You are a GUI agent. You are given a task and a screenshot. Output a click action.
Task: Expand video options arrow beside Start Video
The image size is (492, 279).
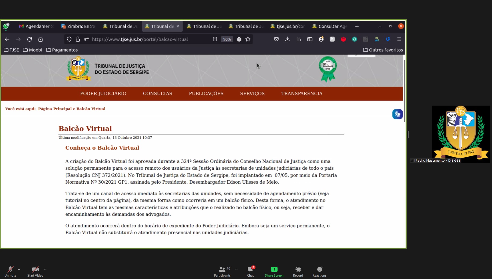point(45,269)
